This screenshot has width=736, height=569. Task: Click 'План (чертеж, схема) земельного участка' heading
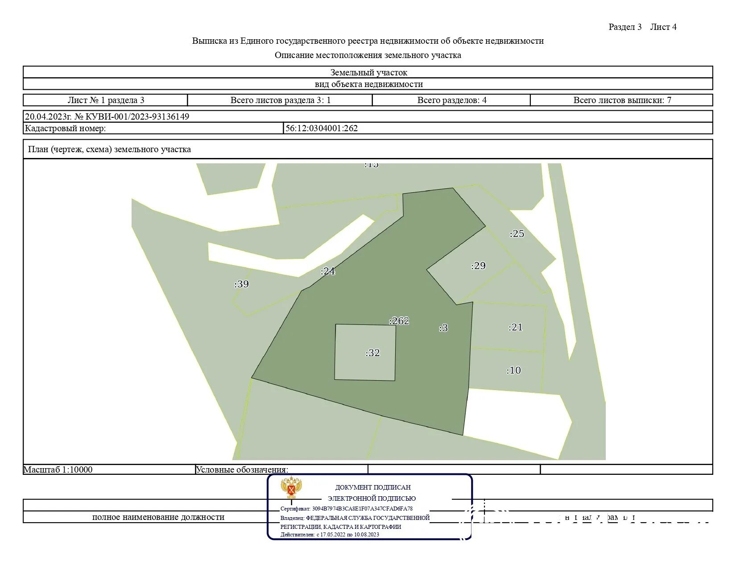tap(109, 150)
